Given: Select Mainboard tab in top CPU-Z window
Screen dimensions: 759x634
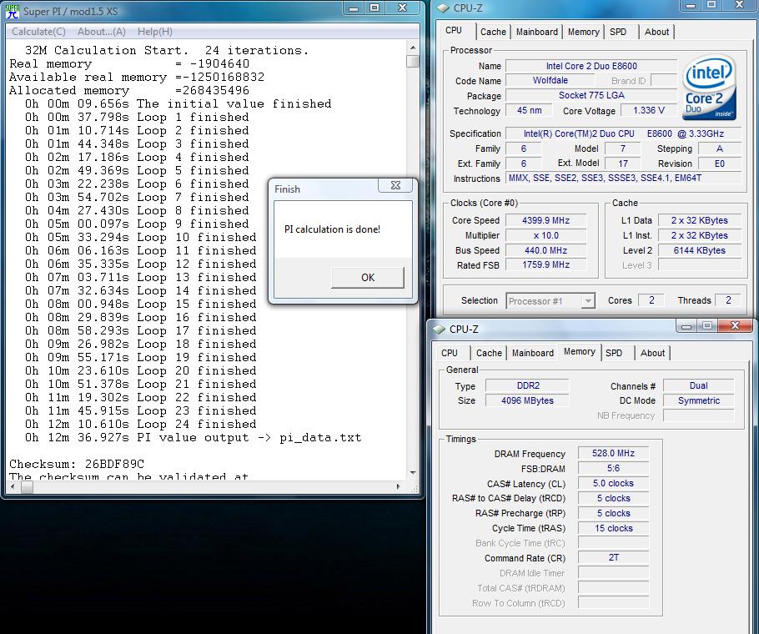Looking at the screenshot, I should pyautogui.click(x=537, y=32).
